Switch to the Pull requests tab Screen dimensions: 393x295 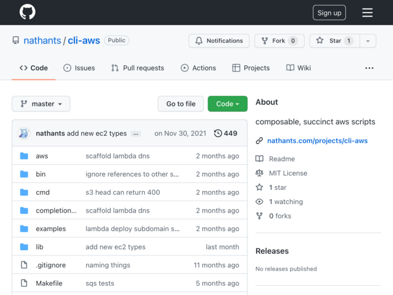click(138, 68)
